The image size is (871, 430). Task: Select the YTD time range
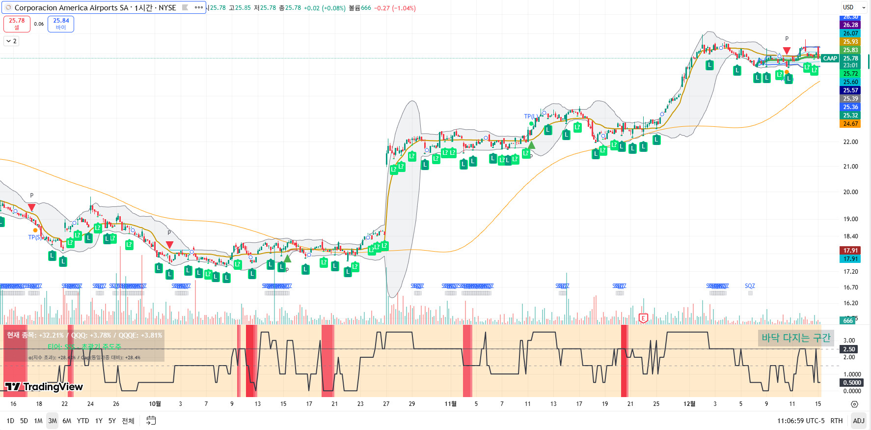(x=83, y=421)
